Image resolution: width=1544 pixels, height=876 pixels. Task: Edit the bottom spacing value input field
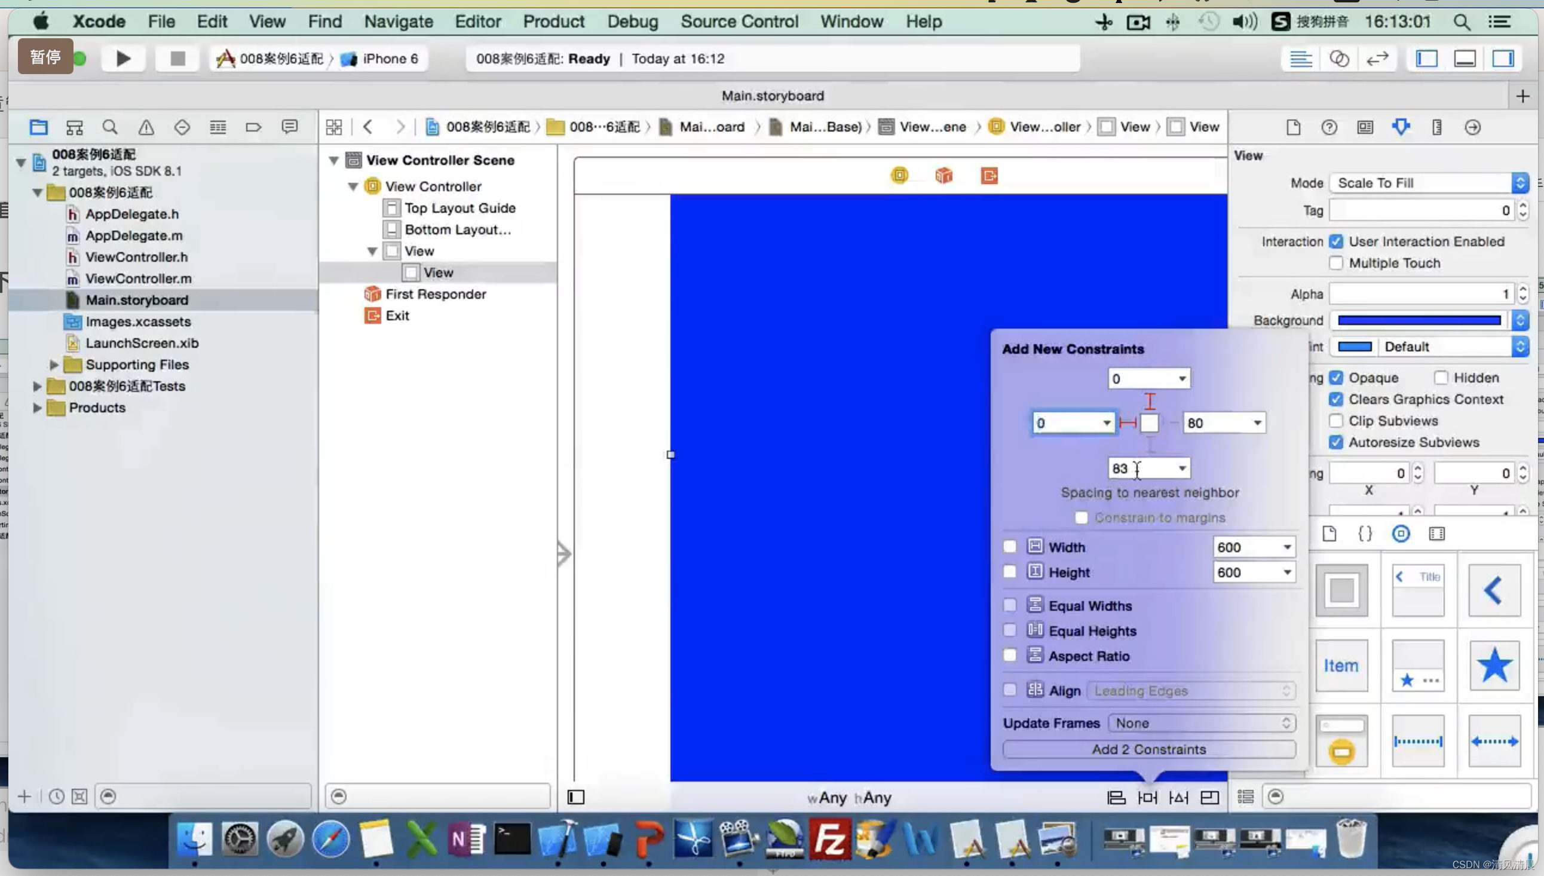coord(1140,468)
